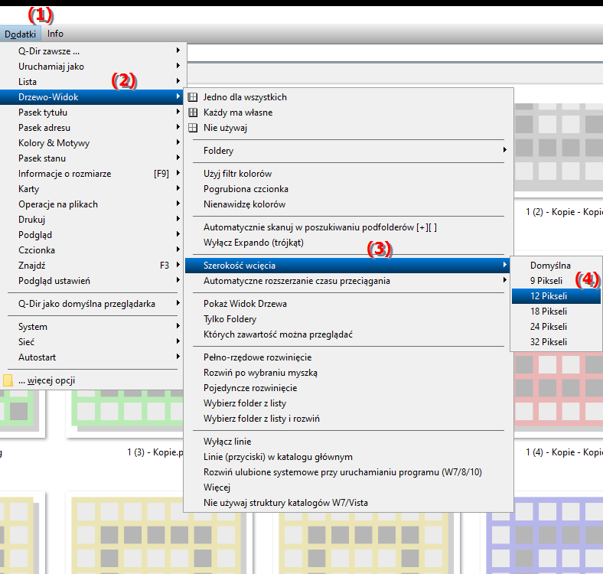Expand the Foldery submenu
603x574 pixels.
coord(348,151)
